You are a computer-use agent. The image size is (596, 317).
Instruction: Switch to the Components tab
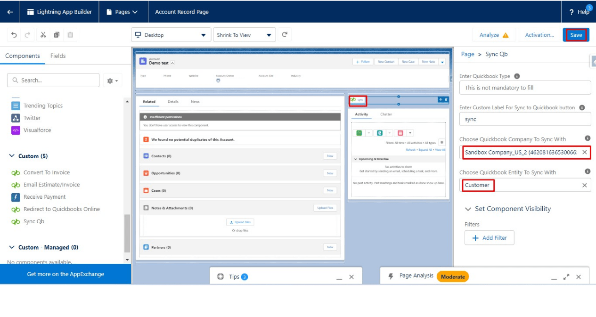tap(23, 56)
